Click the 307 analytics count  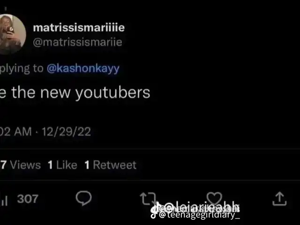click(x=28, y=199)
